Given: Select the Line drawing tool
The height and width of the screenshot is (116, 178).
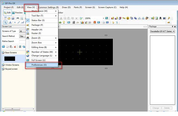Looking at the screenshot, I should (19, 22).
